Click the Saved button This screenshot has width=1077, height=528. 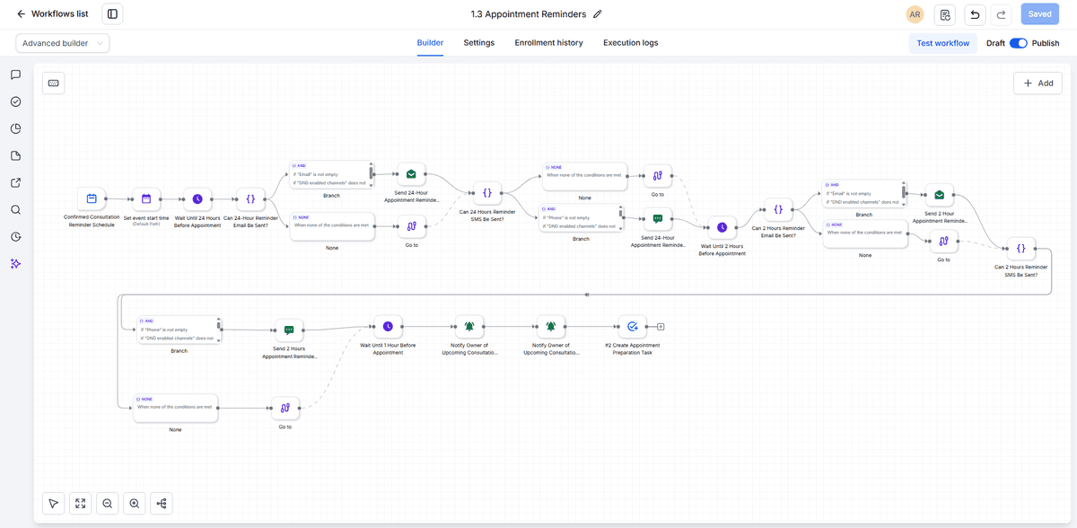click(1040, 14)
